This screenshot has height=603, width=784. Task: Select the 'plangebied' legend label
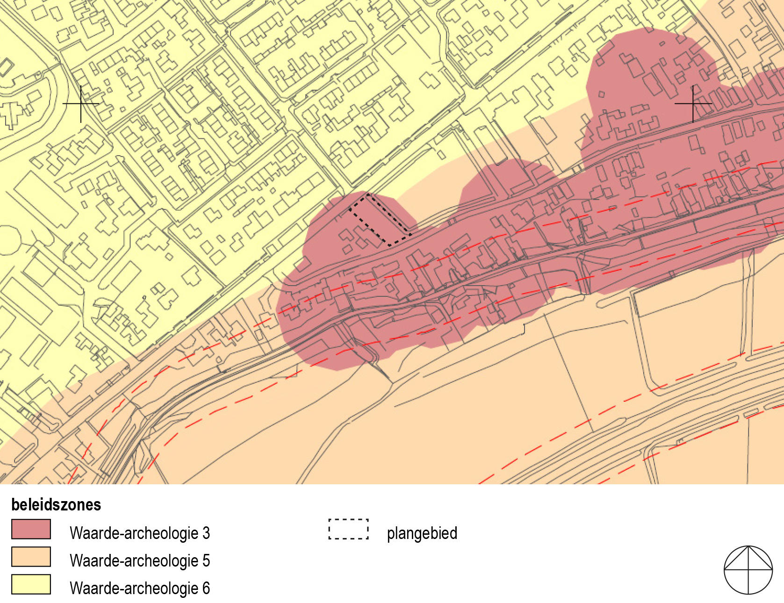422,533
